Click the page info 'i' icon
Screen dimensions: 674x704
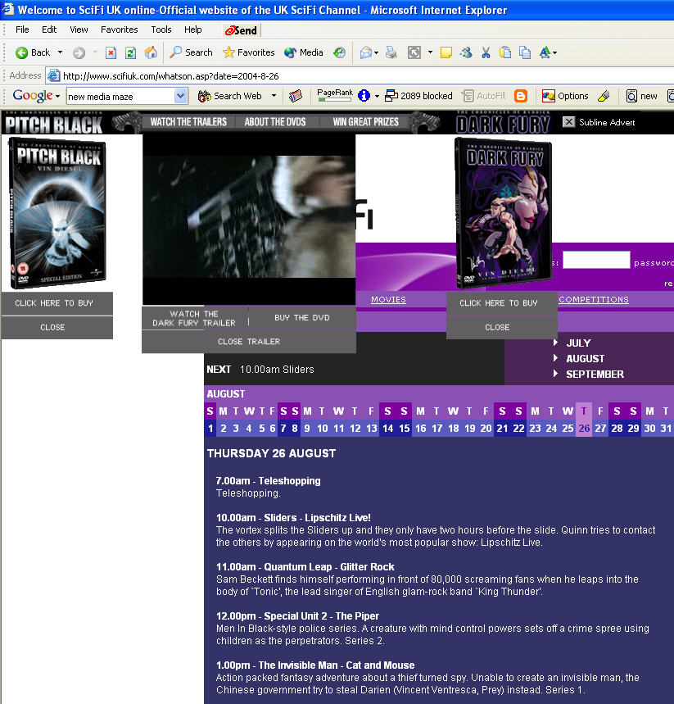(x=364, y=96)
